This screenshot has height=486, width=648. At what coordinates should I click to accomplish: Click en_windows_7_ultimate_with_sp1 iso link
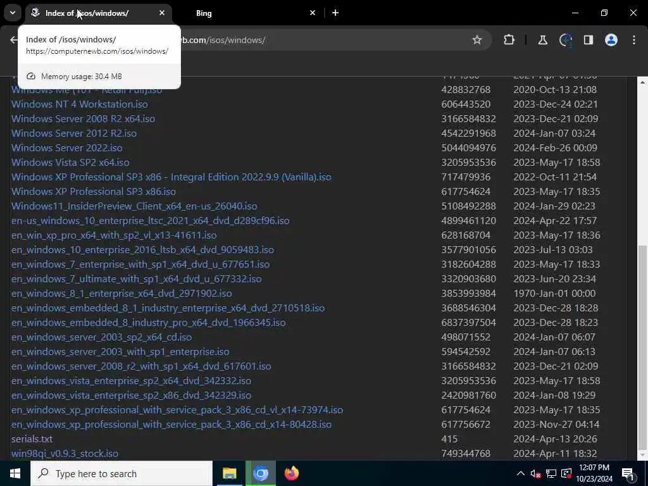(137, 279)
